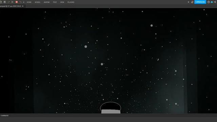This screenshot has height=122, width=217.
Task: Open the TEST ribbon tab
Action: pos(55,2)
